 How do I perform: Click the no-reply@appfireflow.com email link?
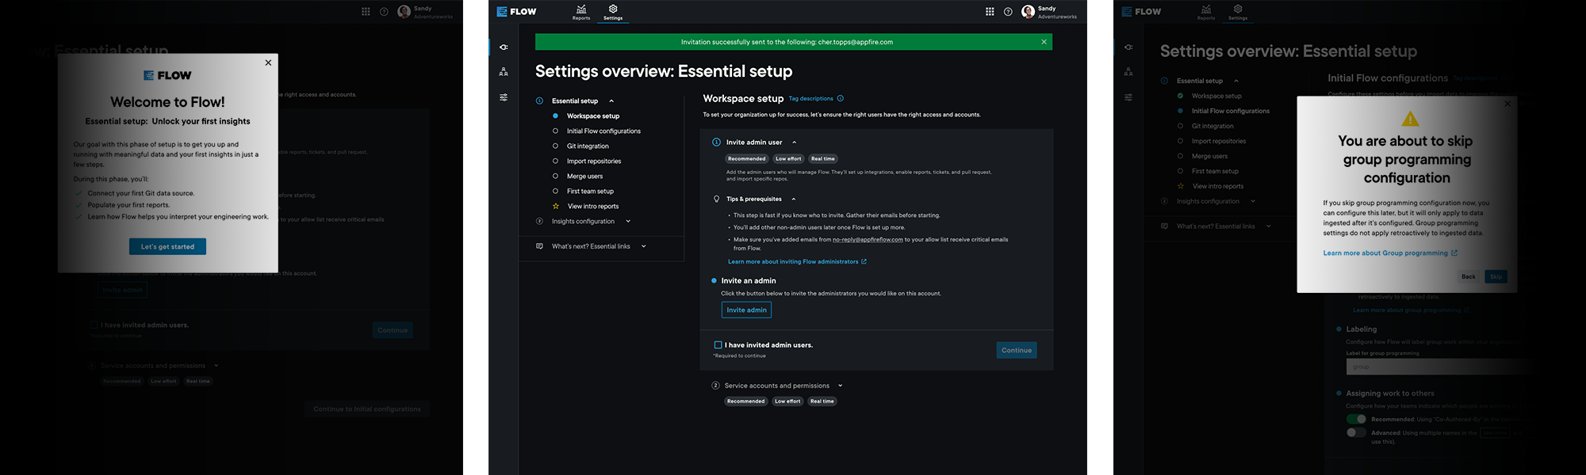[x=868, y=240]
